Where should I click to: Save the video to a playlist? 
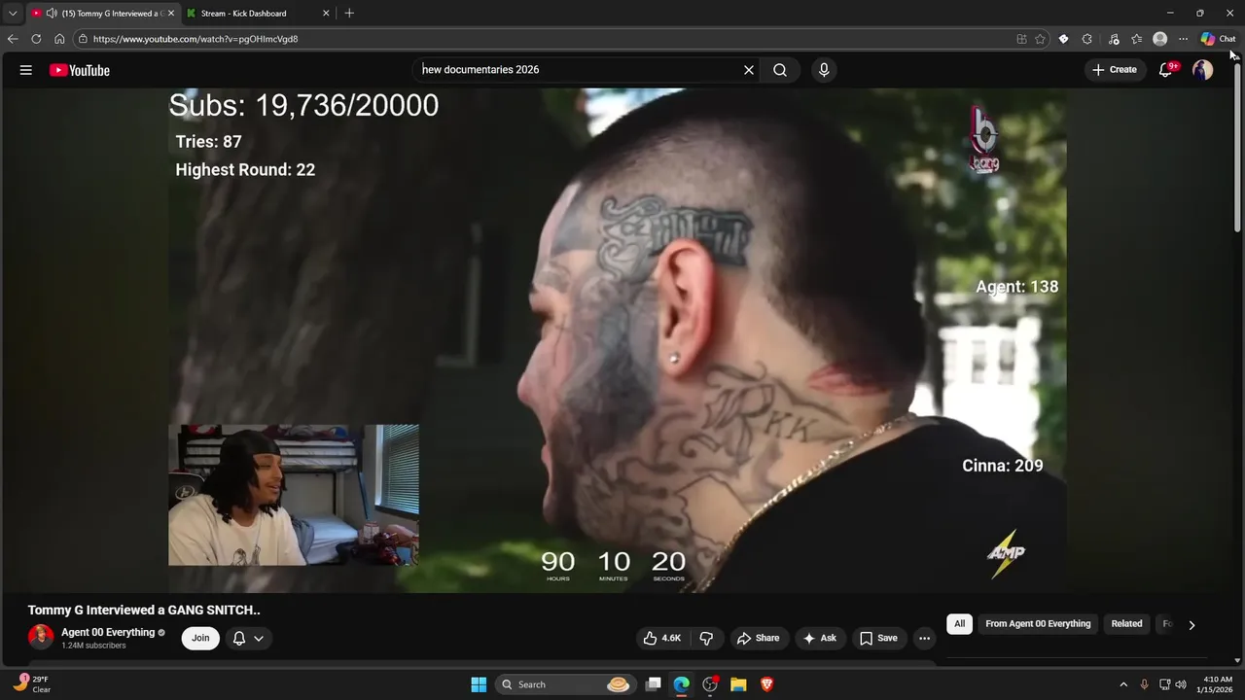878,638
